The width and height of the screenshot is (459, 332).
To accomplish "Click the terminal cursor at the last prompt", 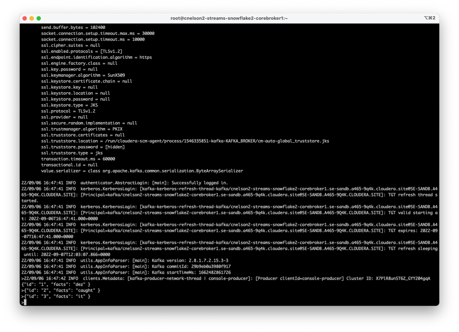I will [25, 303].
